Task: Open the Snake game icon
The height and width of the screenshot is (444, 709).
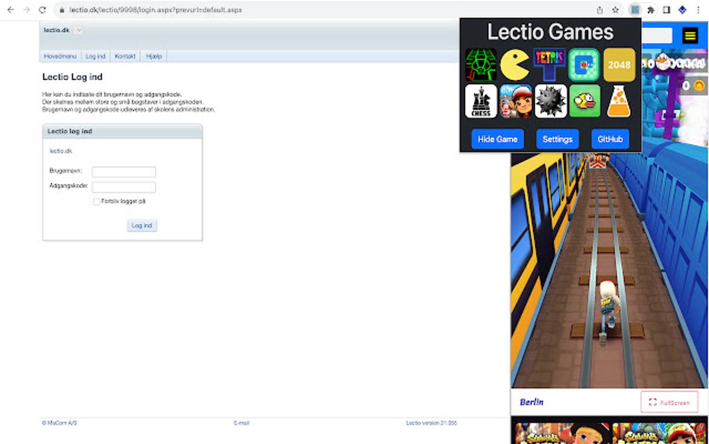Action: tap(480, 65)
